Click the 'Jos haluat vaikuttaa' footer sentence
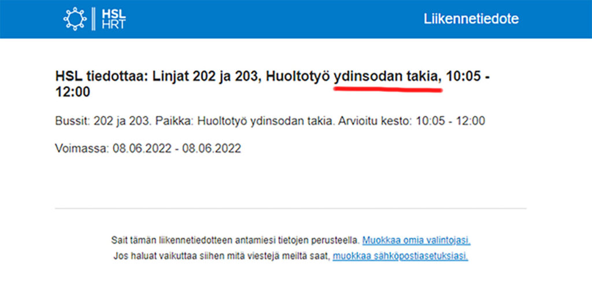 point(222,256)
